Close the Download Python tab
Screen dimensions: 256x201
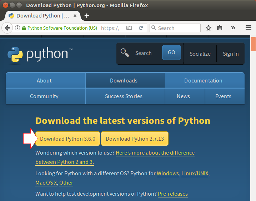[x=75, y=16]
